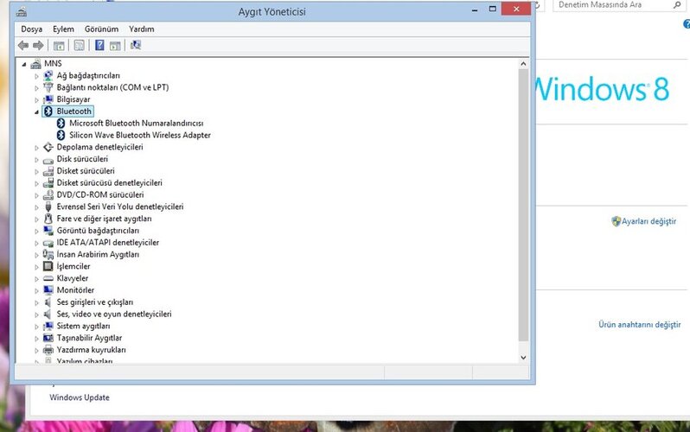
Task: Click the Forward arrow toolbar icon
Action: 38,45
